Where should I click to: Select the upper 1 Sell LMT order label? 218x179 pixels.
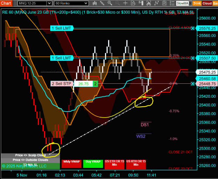point(62,28)
